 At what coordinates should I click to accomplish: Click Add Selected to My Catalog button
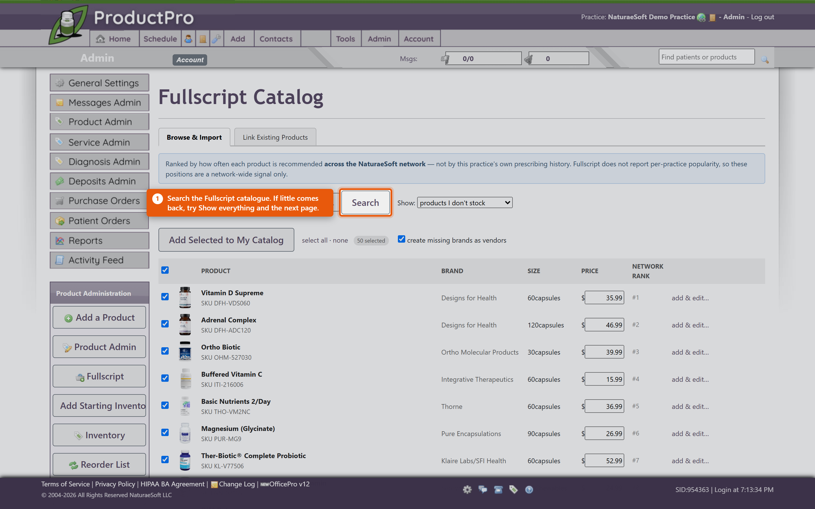[x=226, y=240]
